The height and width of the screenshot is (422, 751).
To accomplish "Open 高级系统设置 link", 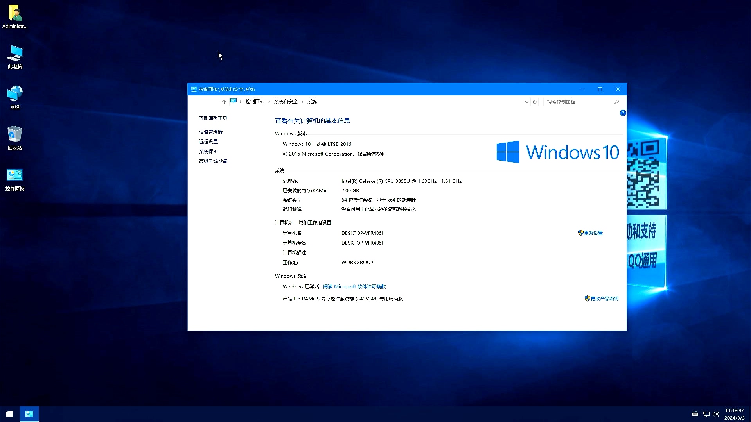I will pos(213,161).
